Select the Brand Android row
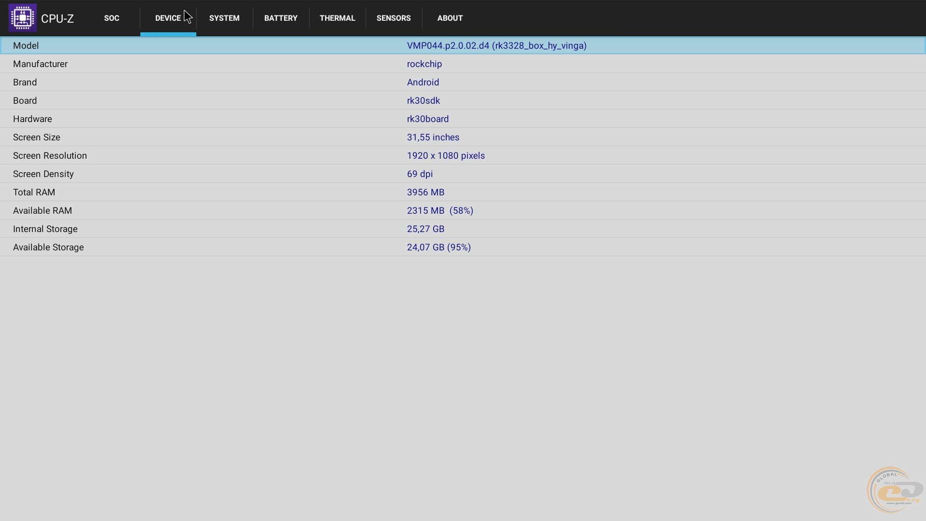This screenshot has height=521, width=926. (463, 82)
